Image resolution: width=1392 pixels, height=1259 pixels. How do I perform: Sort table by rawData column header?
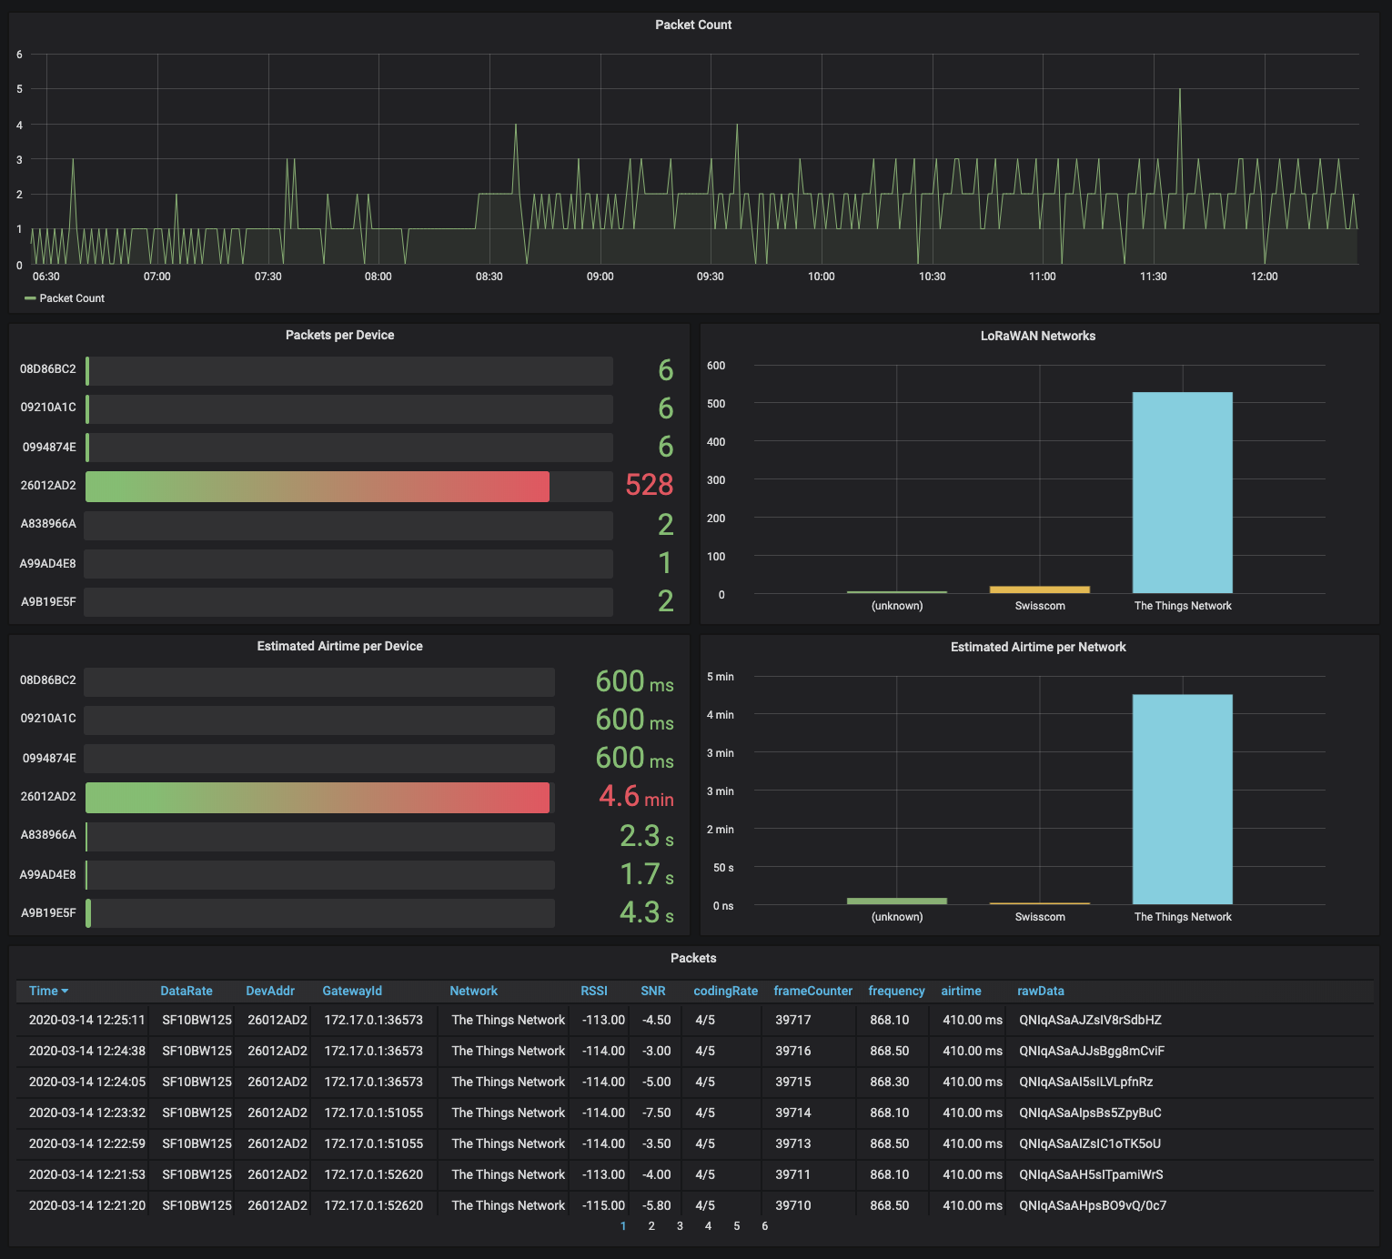coord(1041,991)
